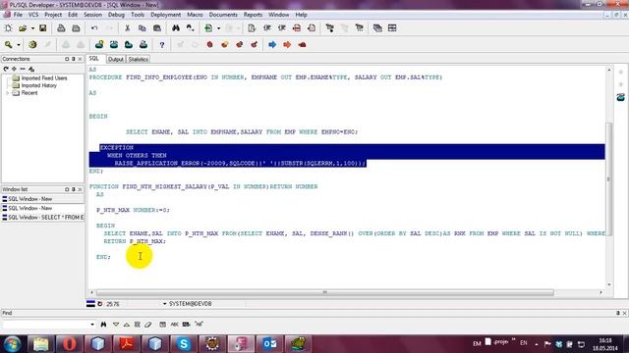Expand the Recent folder node

[7, 93]
